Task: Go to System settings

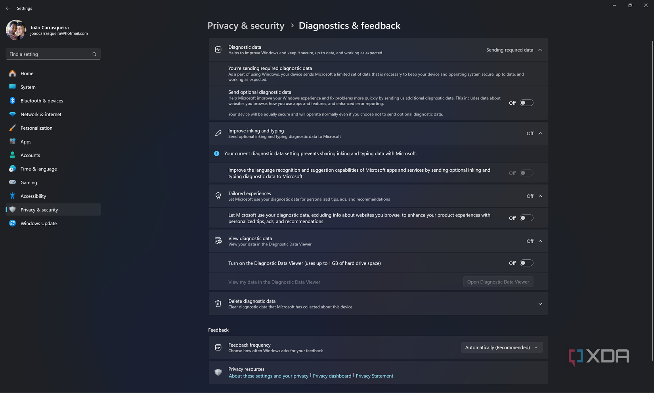Action: click(53, 87)
